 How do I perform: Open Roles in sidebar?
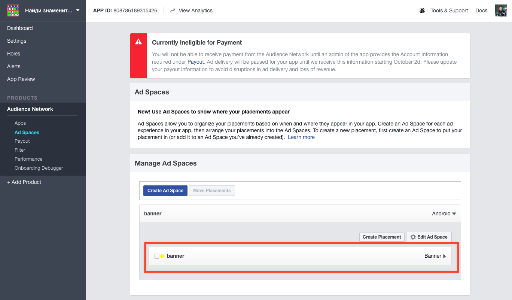[x=13, y=54]
